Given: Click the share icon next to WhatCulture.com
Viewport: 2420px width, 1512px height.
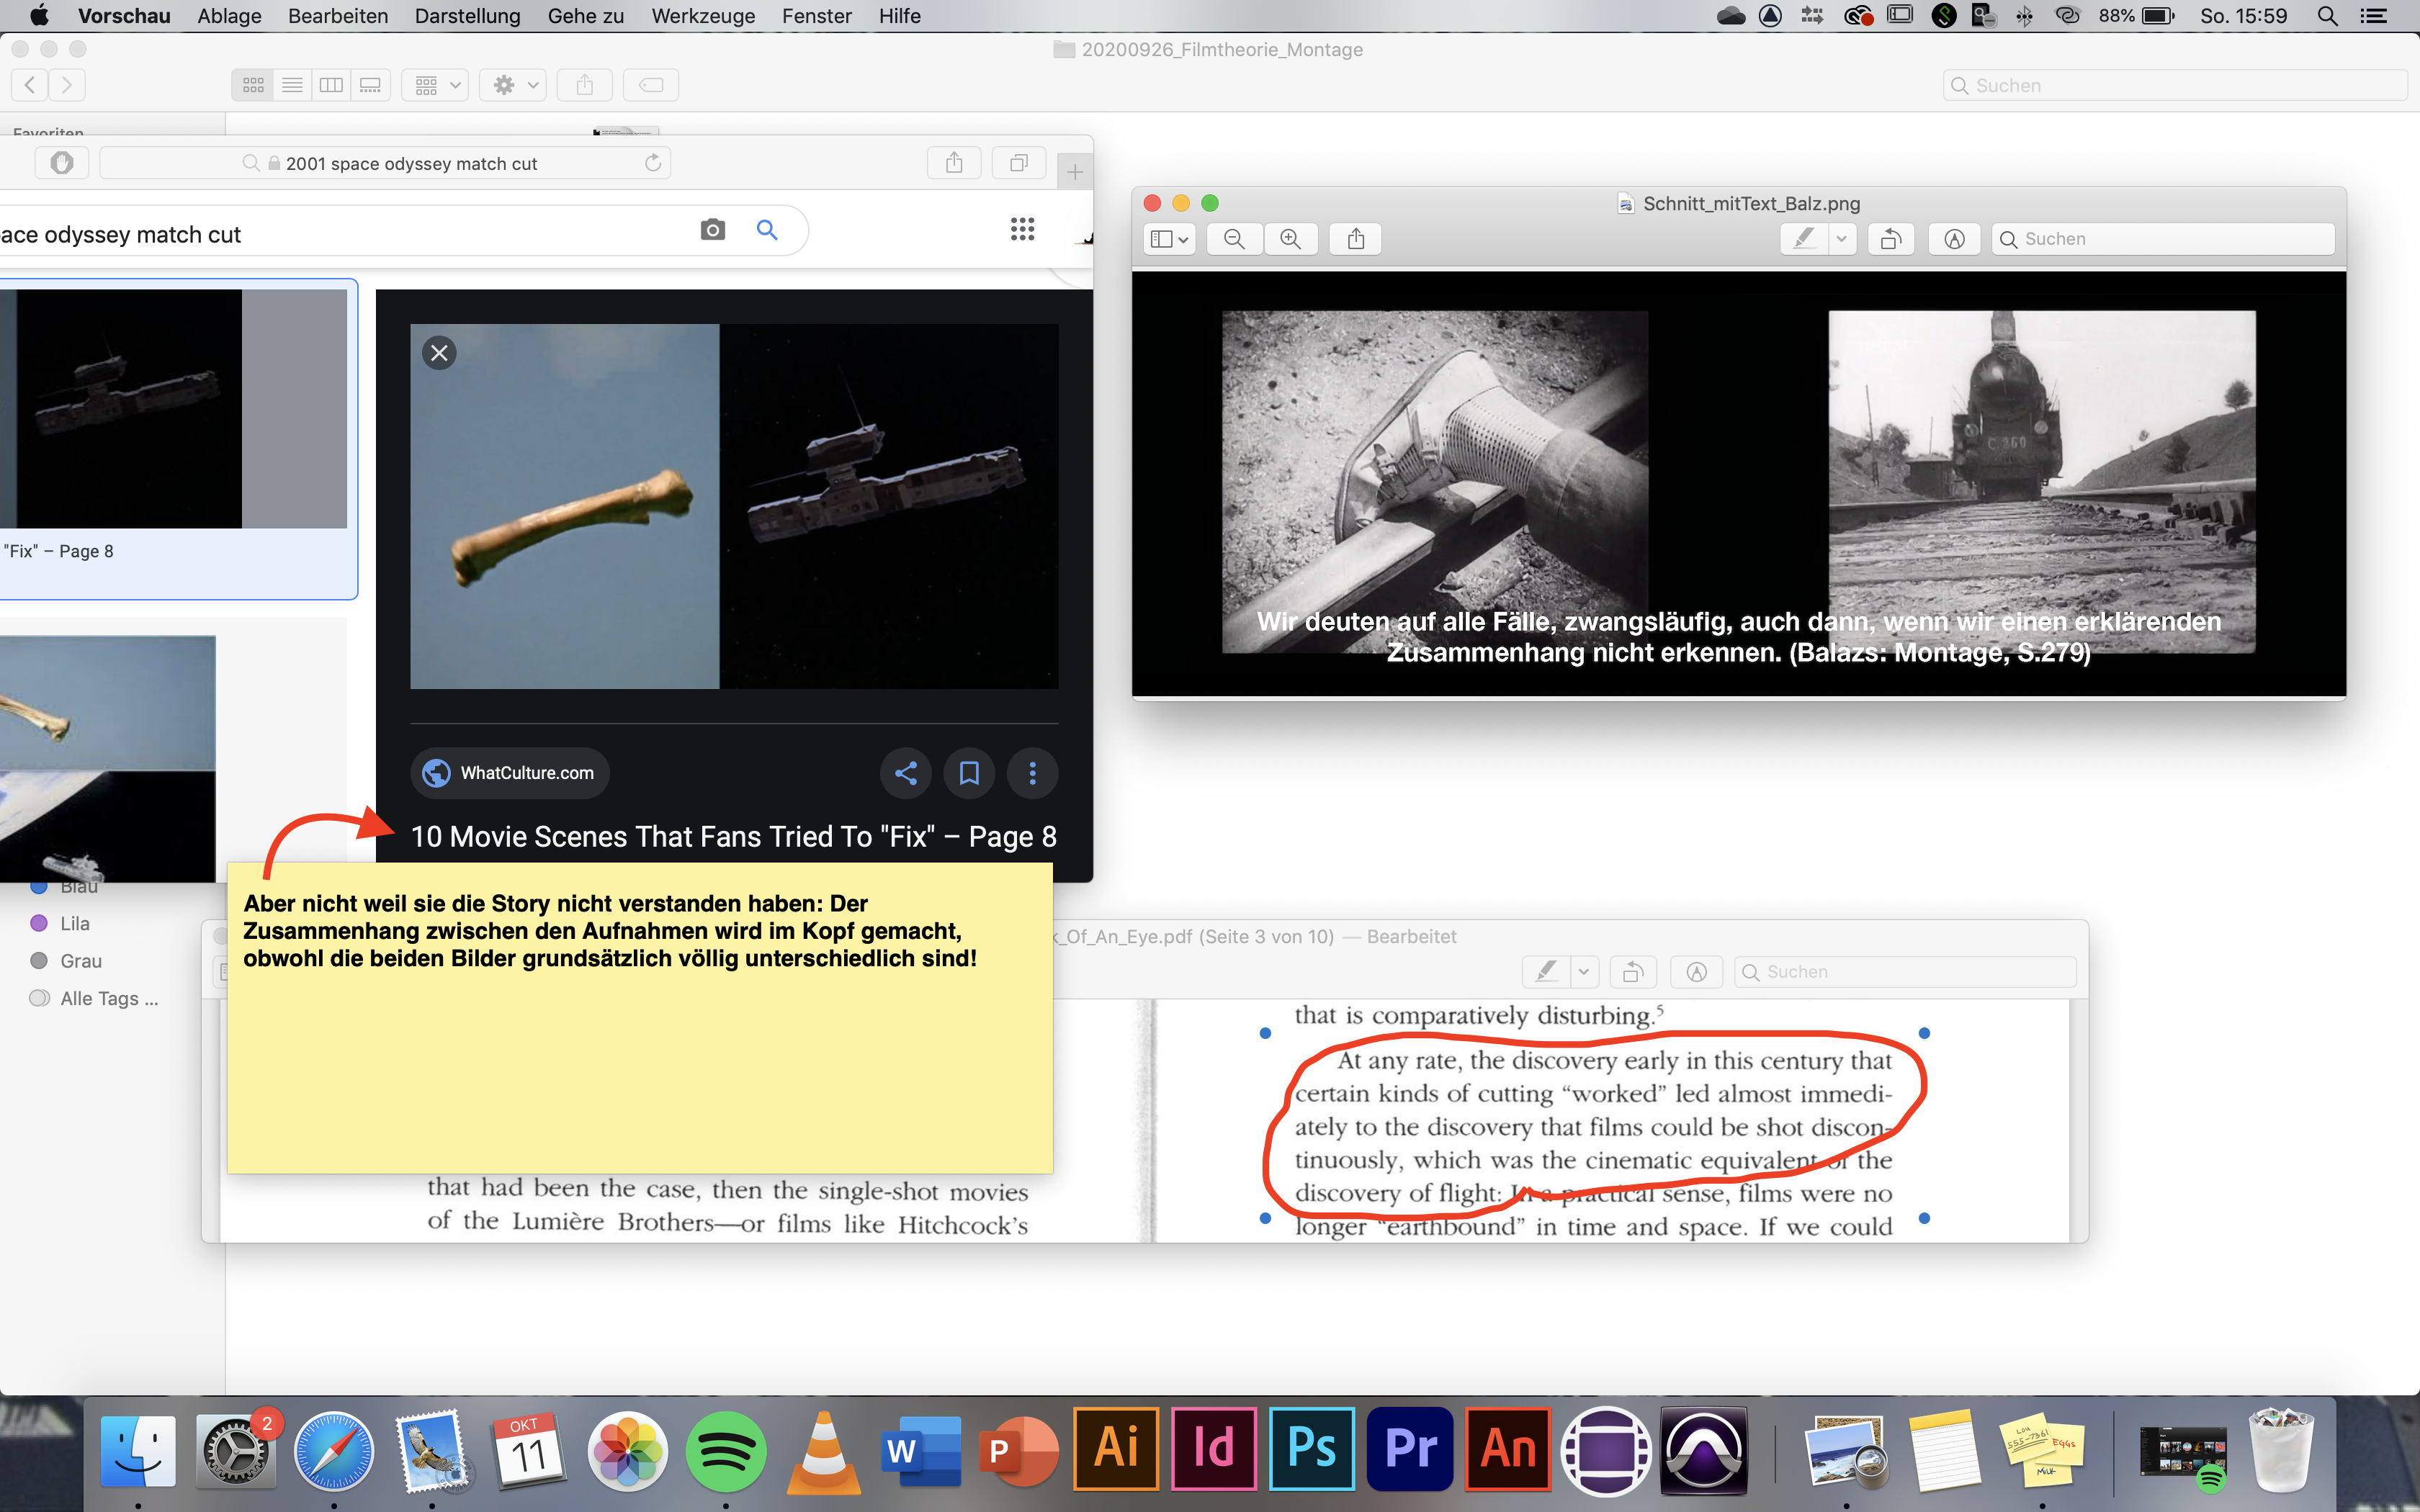Looking at the screenshot, I should pyautogui.click(x=906, y=773).
